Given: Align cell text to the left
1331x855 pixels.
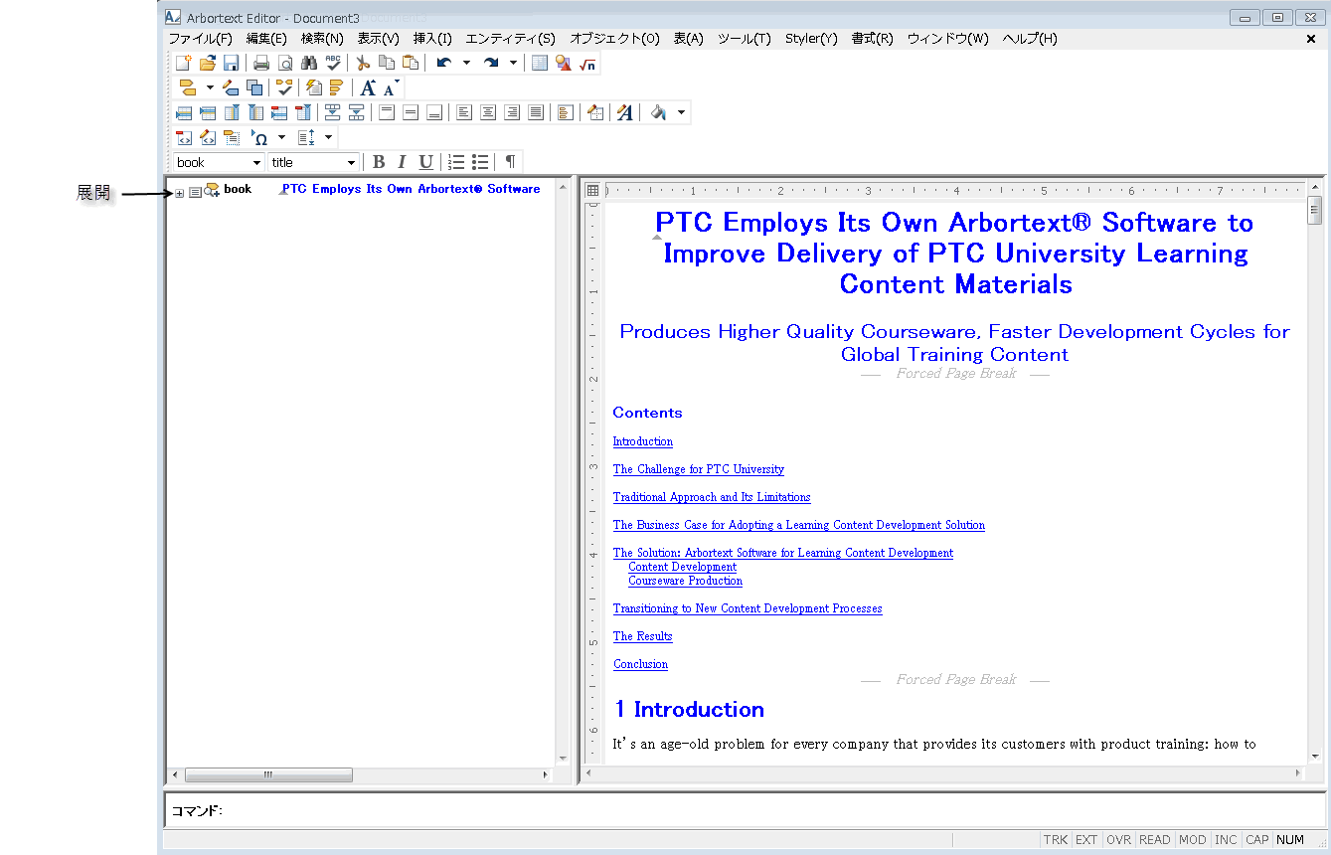Looking at the screenshot, I should (x=464, y=112).
